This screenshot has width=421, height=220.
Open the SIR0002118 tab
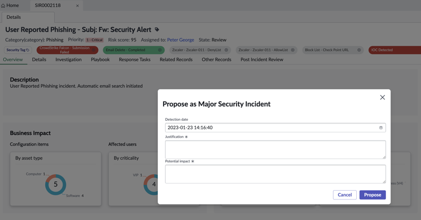pyautogui.click(x=48, y=5)
